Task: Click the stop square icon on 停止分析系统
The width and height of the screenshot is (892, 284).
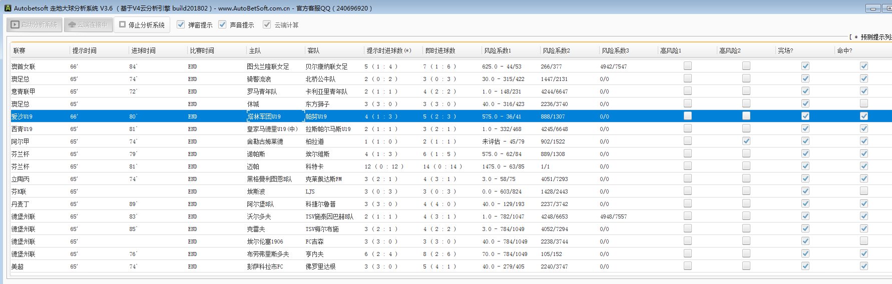Action: click(x=122, y=24)
